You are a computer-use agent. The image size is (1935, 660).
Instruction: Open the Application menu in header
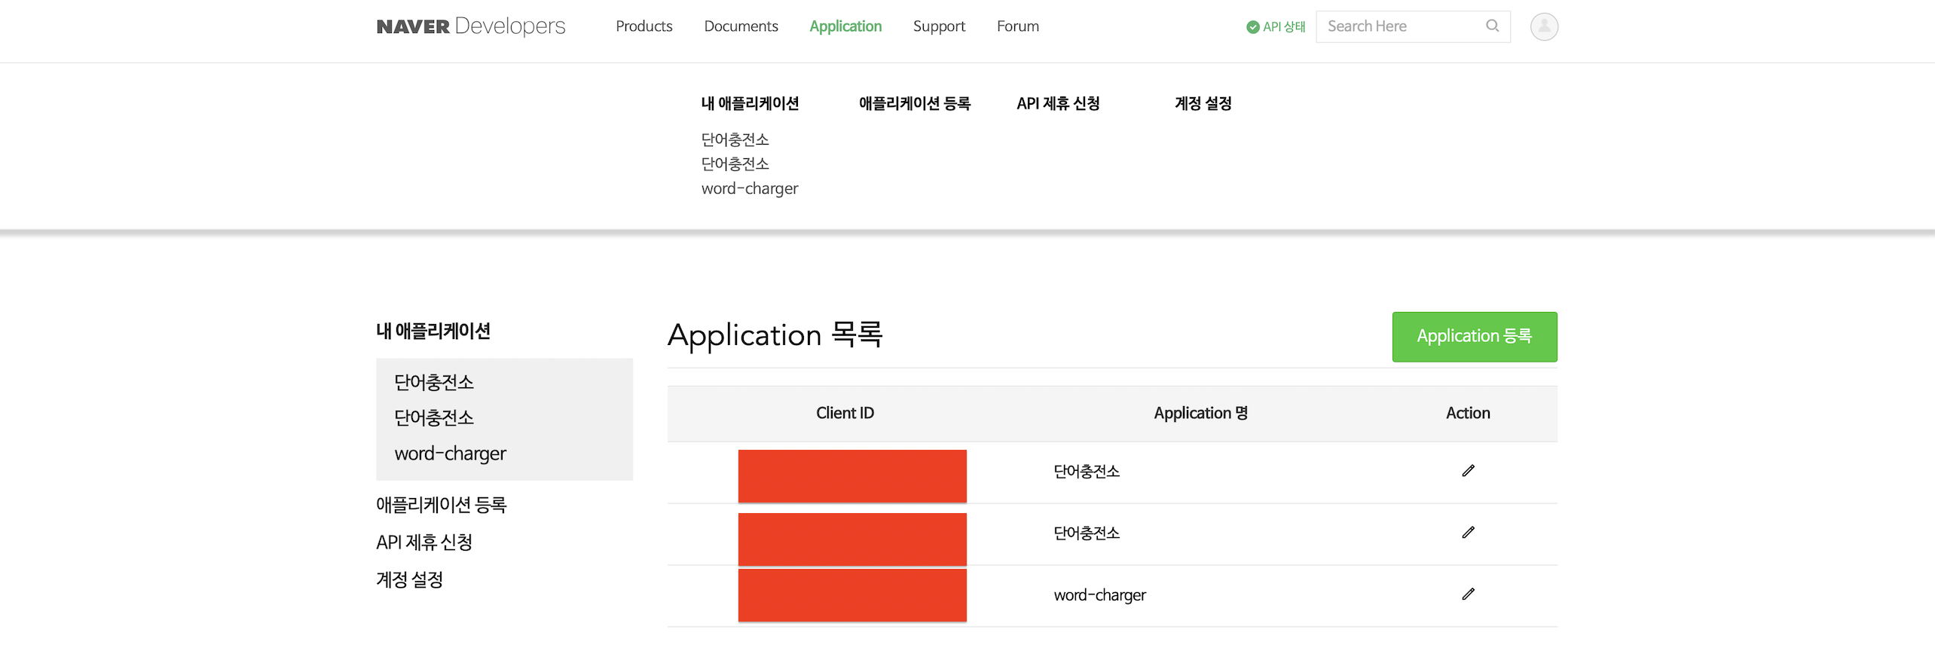845,26
